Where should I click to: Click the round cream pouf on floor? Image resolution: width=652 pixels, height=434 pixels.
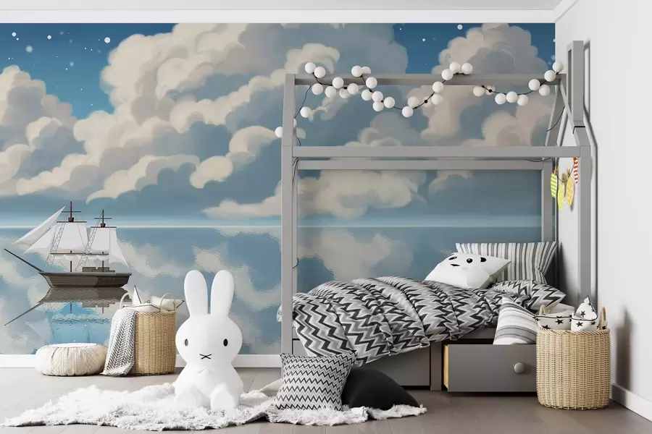tap(72, 362)
